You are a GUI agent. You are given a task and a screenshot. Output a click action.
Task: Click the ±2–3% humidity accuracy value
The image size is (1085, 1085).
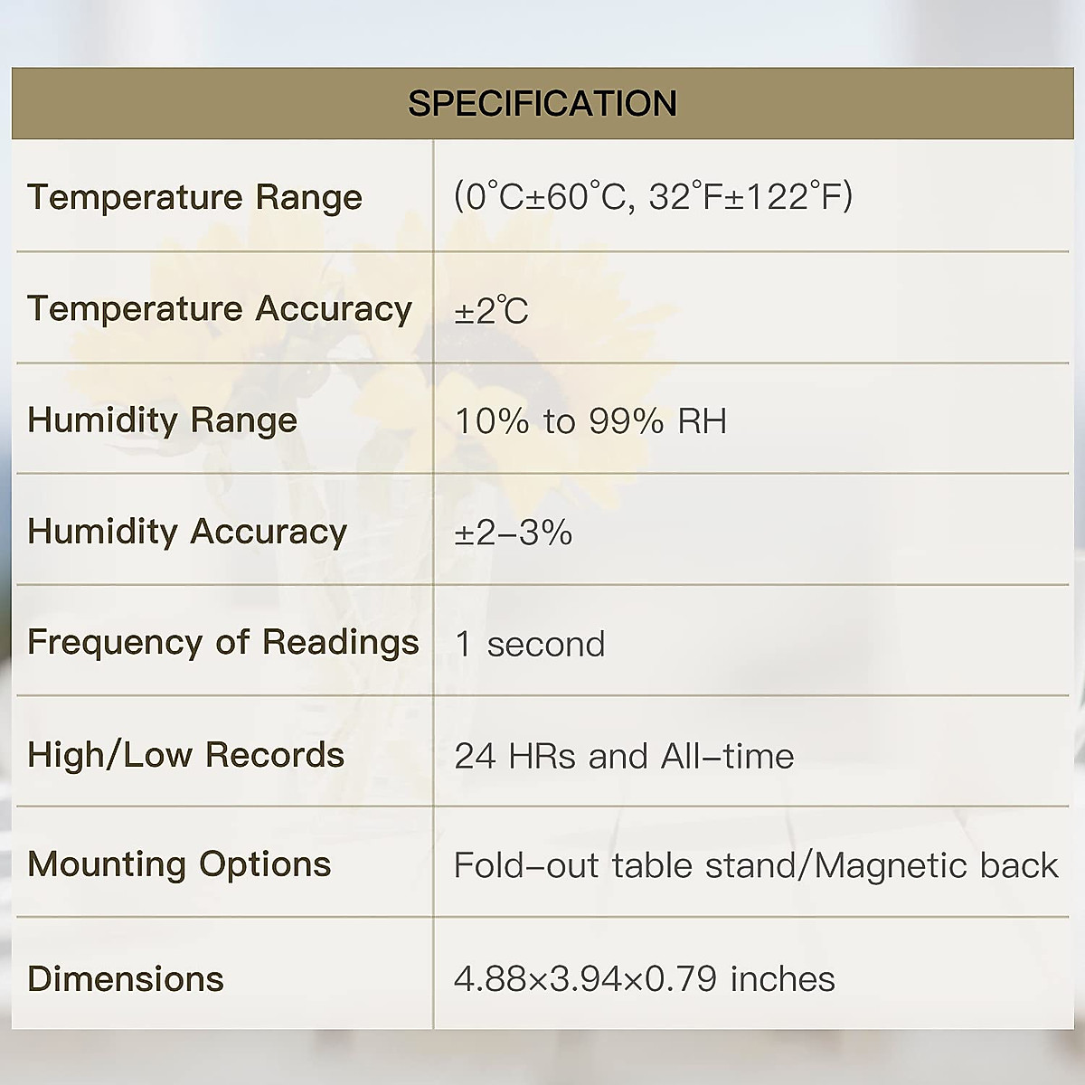click(513, 533)
